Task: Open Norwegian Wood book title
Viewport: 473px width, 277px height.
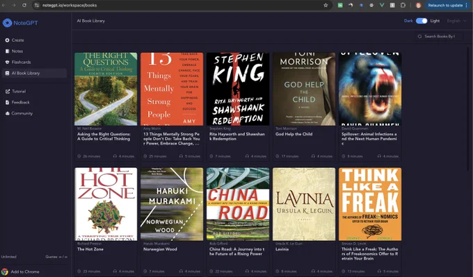Action: coord(160,249)
